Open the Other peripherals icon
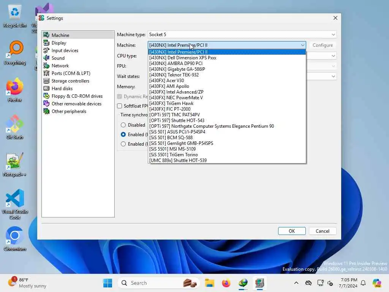 [46, 111]
